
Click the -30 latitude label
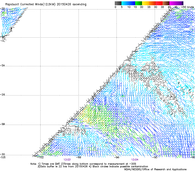pos(2,154)
